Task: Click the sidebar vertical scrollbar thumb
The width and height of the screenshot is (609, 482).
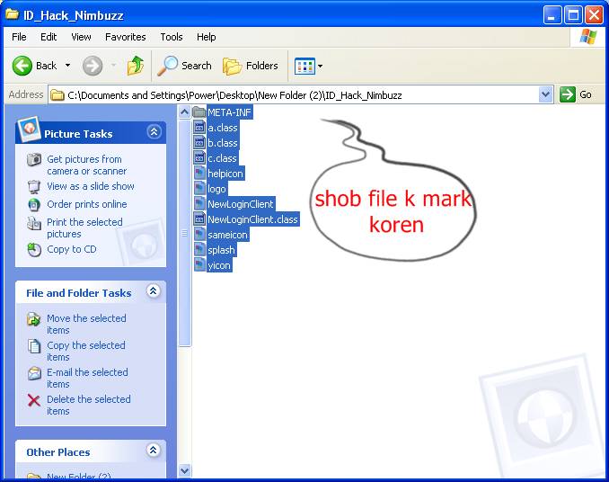Action: coord(184,233)
